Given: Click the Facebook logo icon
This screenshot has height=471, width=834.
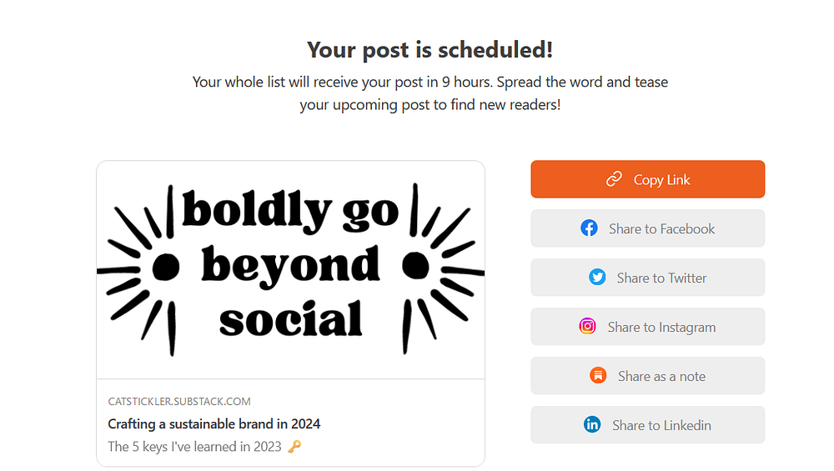Looking at the screenshot, I should point(590,228).
